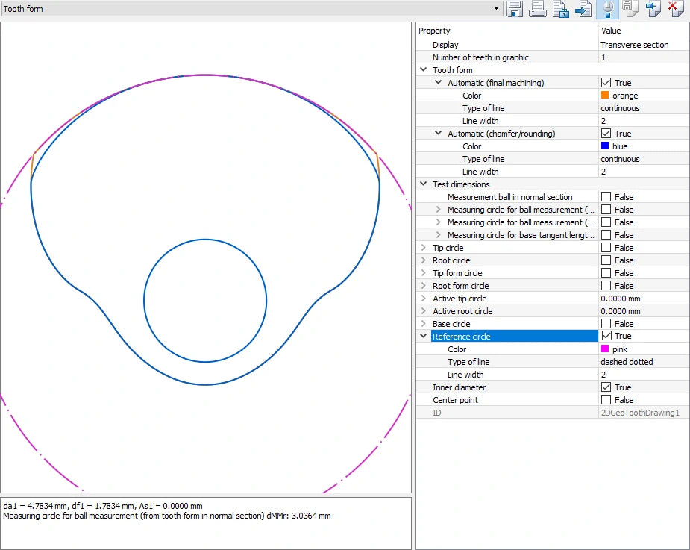Click the document with lock icon
690x550 pixels.
[561, 9]
